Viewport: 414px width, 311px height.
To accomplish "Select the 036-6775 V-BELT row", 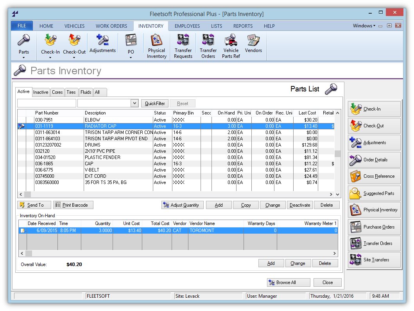I will click(x=176, y=170).
